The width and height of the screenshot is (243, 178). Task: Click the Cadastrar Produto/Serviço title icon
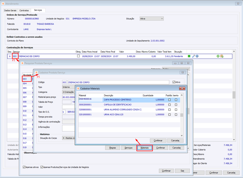pyautogui.click(x=36, y=72)
